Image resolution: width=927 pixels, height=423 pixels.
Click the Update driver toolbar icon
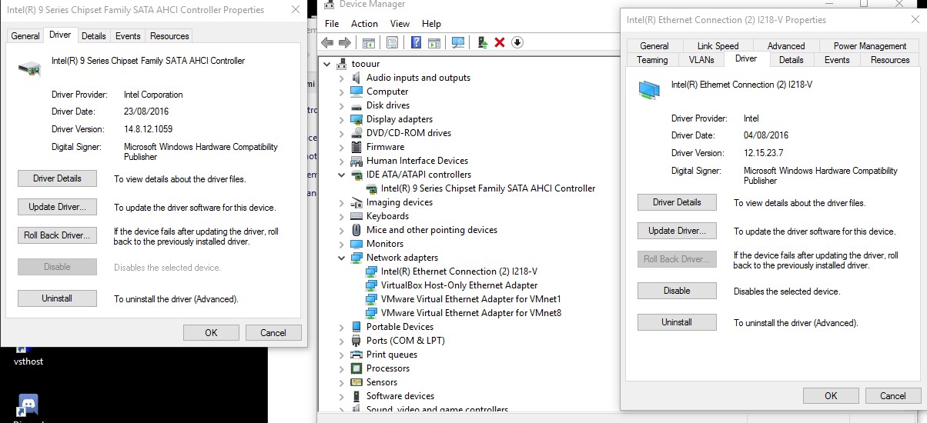point(482,42)
